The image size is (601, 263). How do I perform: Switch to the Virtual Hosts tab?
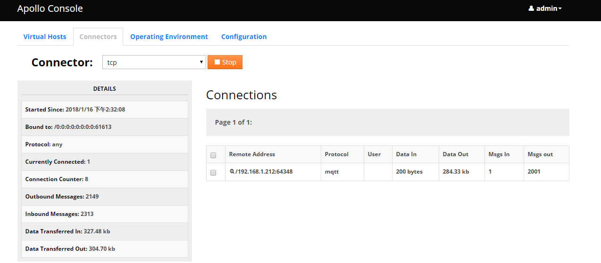[x=45, y=37]
